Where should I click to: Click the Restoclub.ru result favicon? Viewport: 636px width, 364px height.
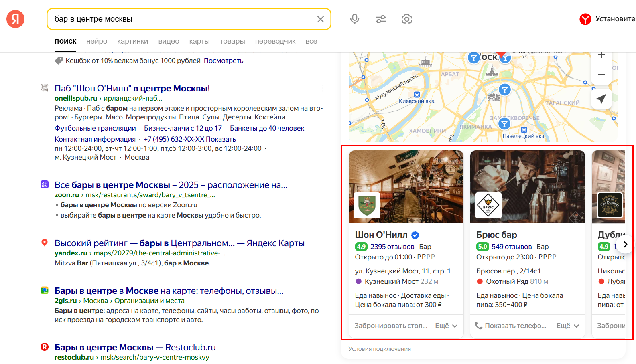click(x=45, y=347)
